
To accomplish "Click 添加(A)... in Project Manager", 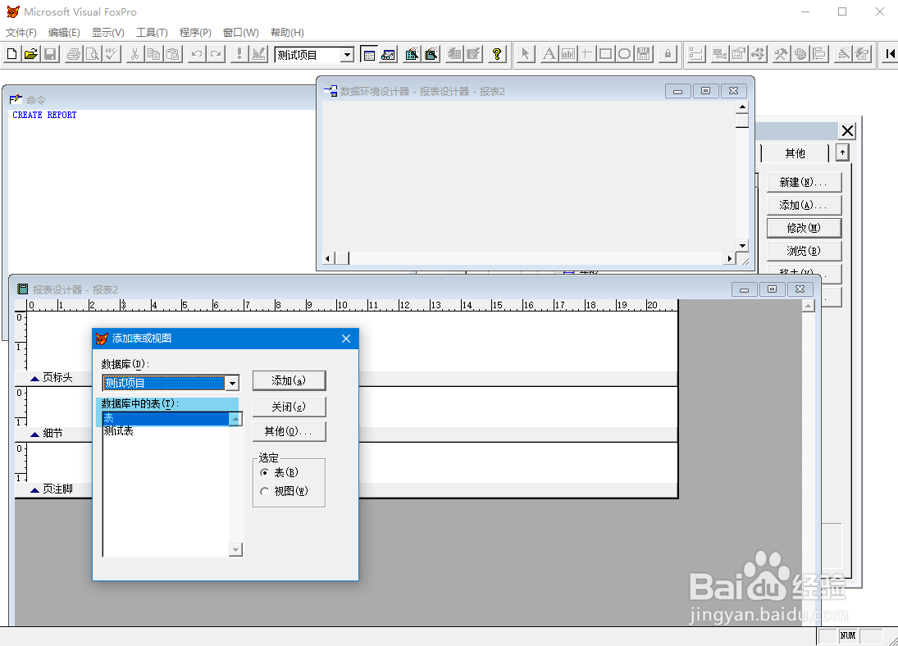I will (804, 205).
